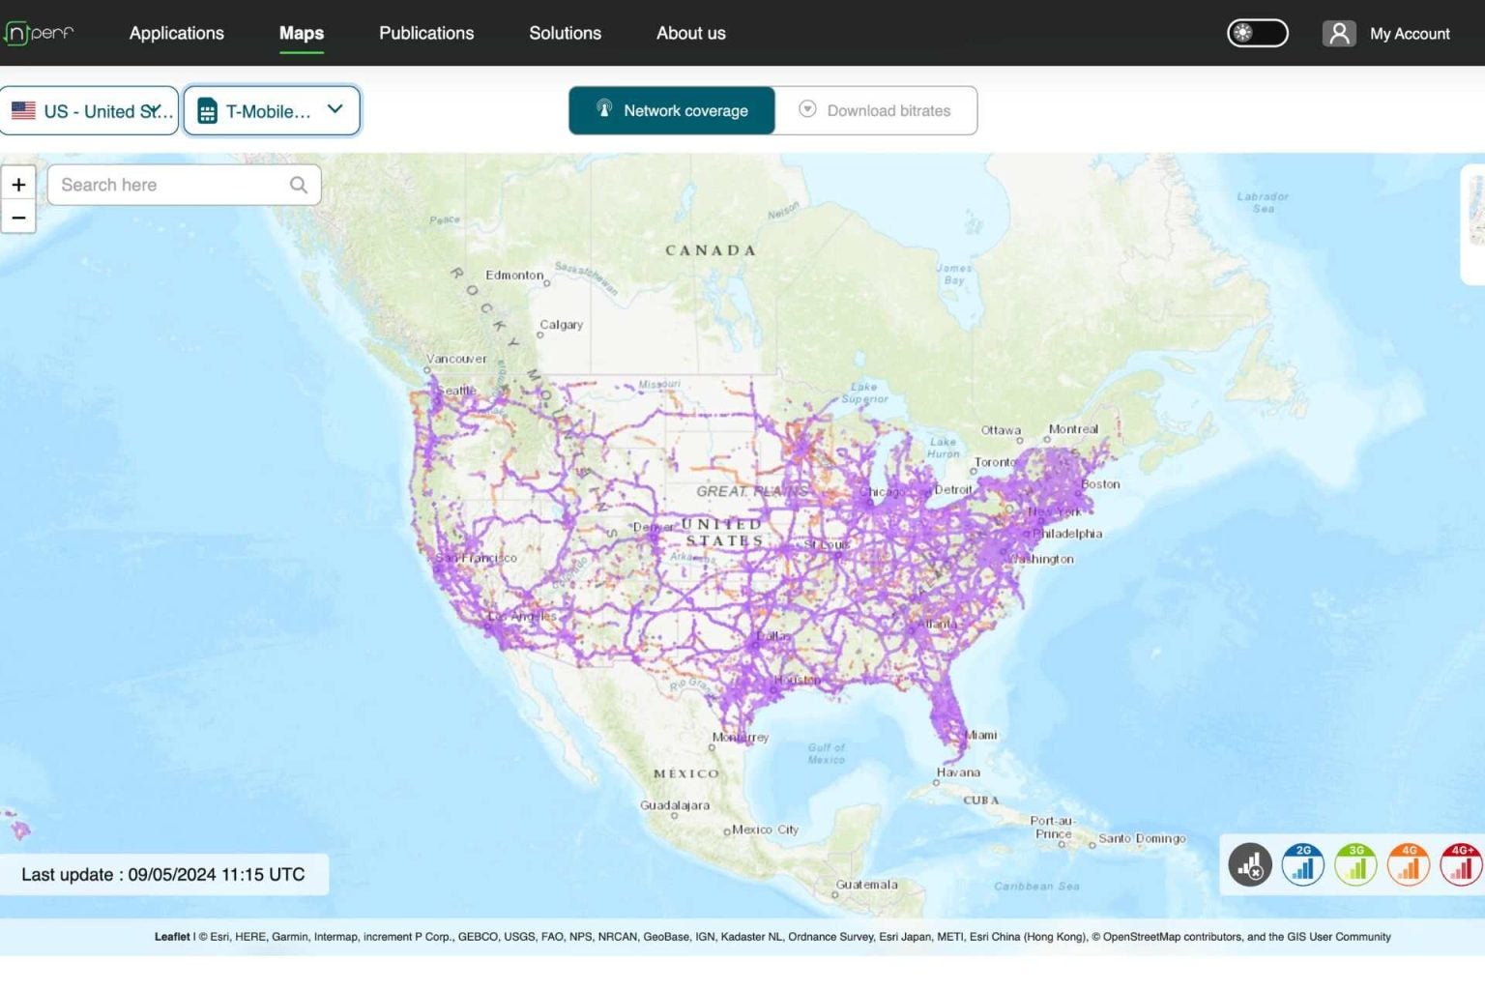Open the US - United States country dropdown
The width and height of the screenshot is (1485, 990).
click(90, 111)
